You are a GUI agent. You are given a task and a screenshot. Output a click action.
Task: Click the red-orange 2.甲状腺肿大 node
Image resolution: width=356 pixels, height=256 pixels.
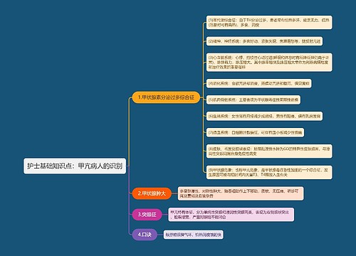click(x=152, y=193)
